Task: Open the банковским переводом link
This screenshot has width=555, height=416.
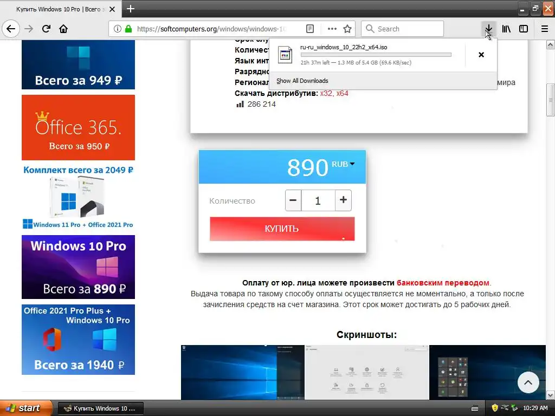Action: coord(443,283)
